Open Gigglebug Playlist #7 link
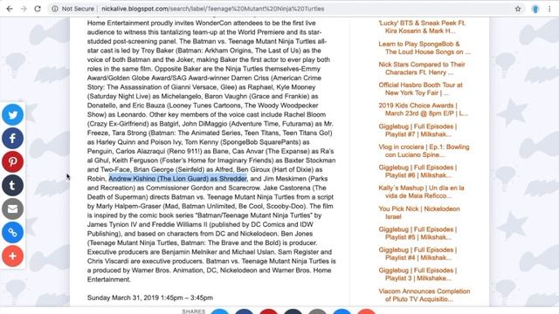 click(x=418, y=130)
